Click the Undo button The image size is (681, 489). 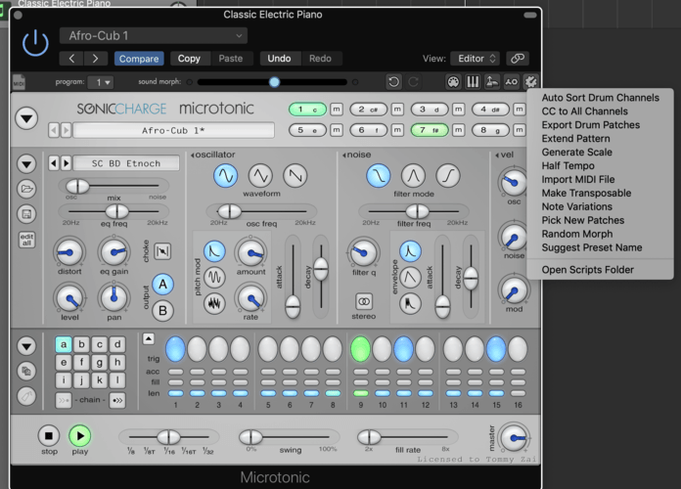tap(279, 59)
